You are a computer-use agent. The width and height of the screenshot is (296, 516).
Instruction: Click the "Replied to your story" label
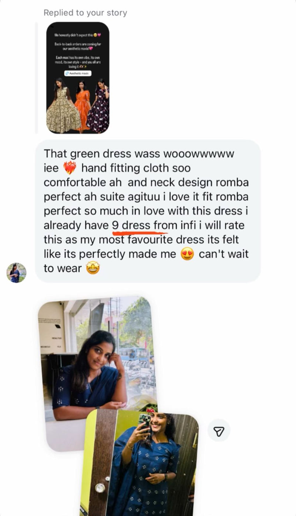85,13
